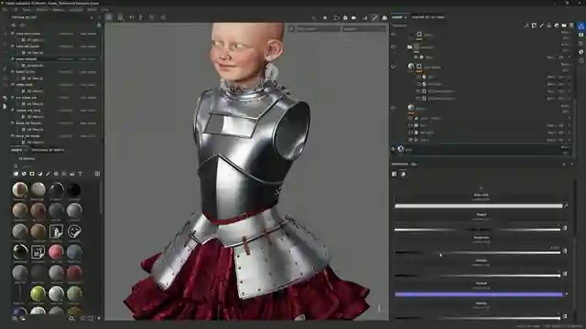Toggle visibility of the first texture set
The width and height of the screenshot is (586, 329).
tap(12, 34)
